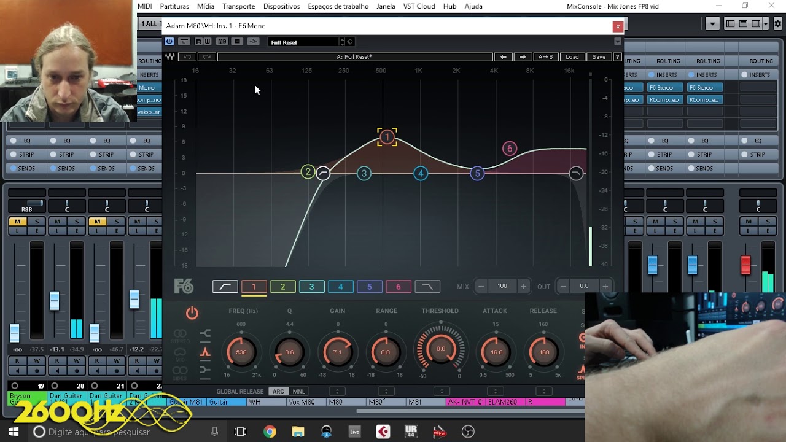Viewport: 786px width, 442px height.
Task: Click the A→B copy button
Action: coord(545,57)
